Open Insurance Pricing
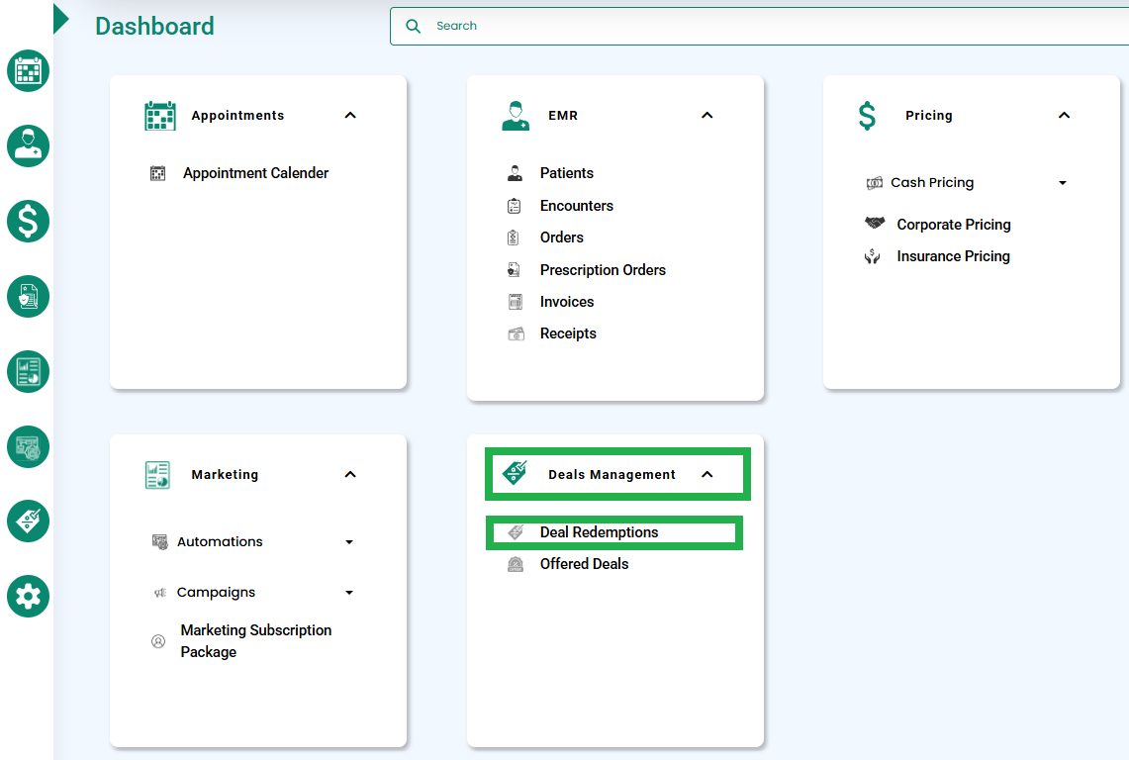The height and width of the screenshot is (760, 1129). coord(953,256)
